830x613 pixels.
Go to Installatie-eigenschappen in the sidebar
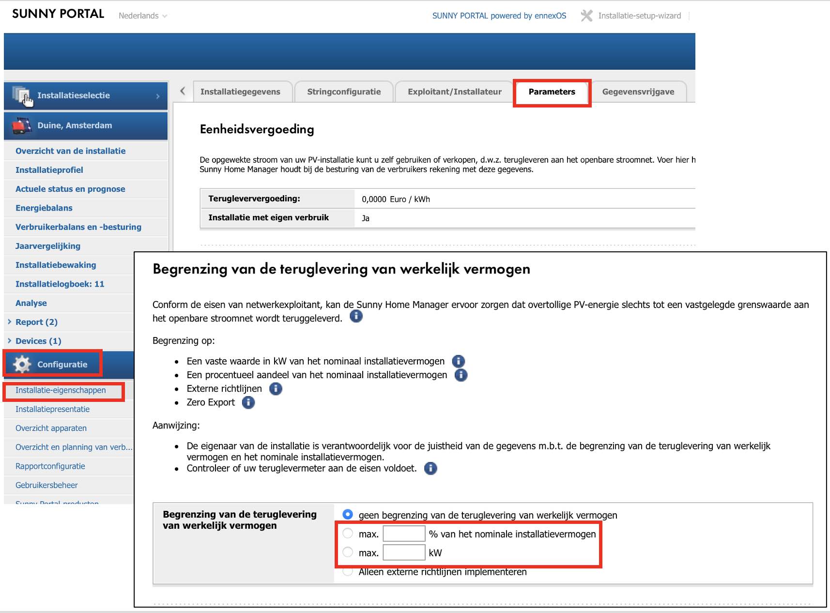click(x=61, y=390)
